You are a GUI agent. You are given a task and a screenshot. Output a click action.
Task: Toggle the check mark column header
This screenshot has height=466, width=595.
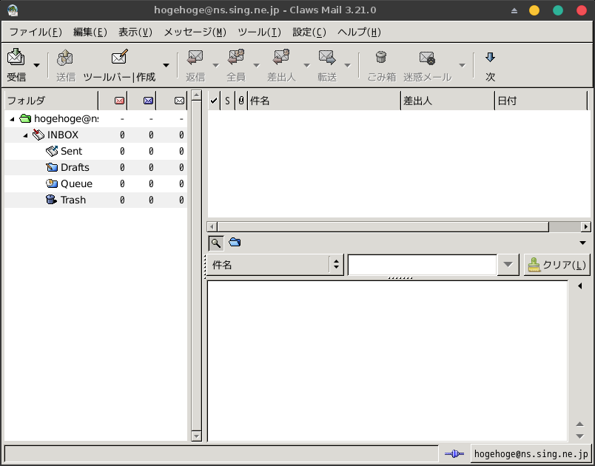point(214,100)
